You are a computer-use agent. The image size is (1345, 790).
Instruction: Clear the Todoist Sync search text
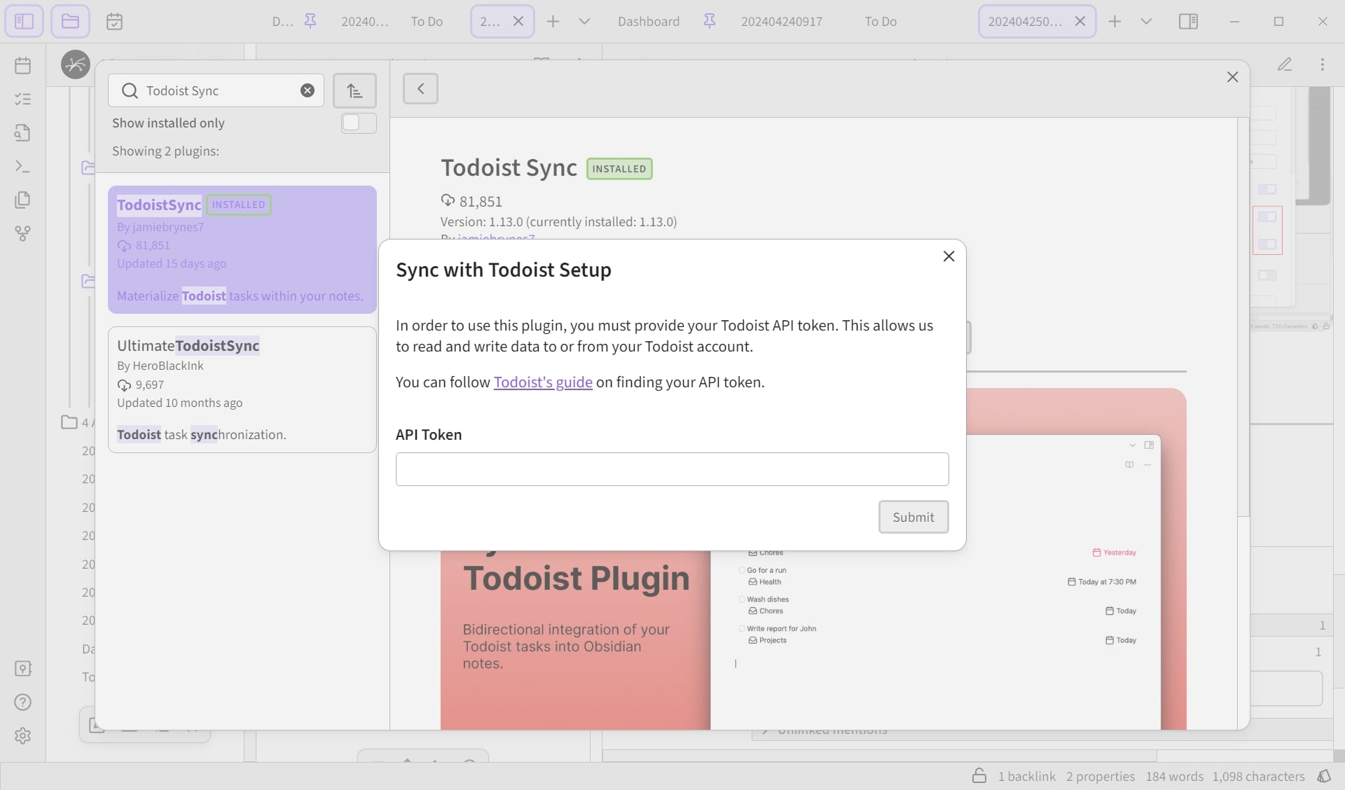pos(308,90)
